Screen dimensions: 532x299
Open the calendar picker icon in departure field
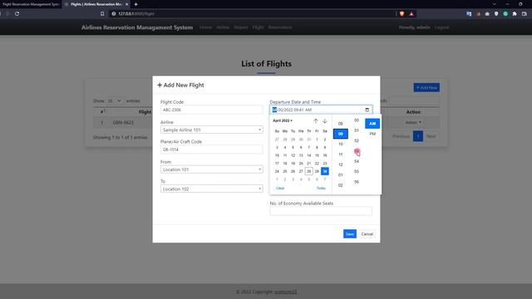coord(367,110)
